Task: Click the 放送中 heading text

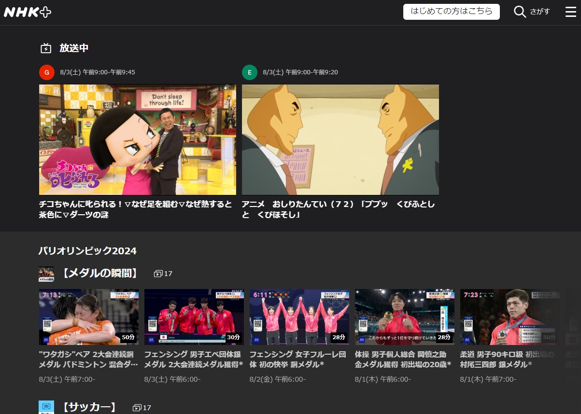Action: pos(74,48)
